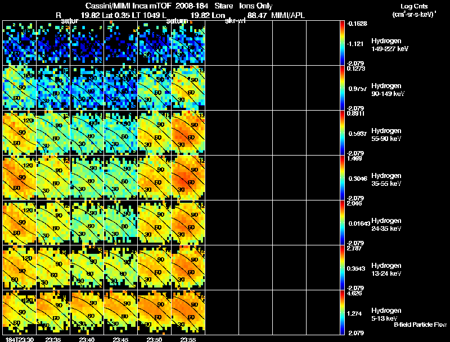Open the Hydrogen 90-149 keV panel at 23:35

click(x=53, y=88)
